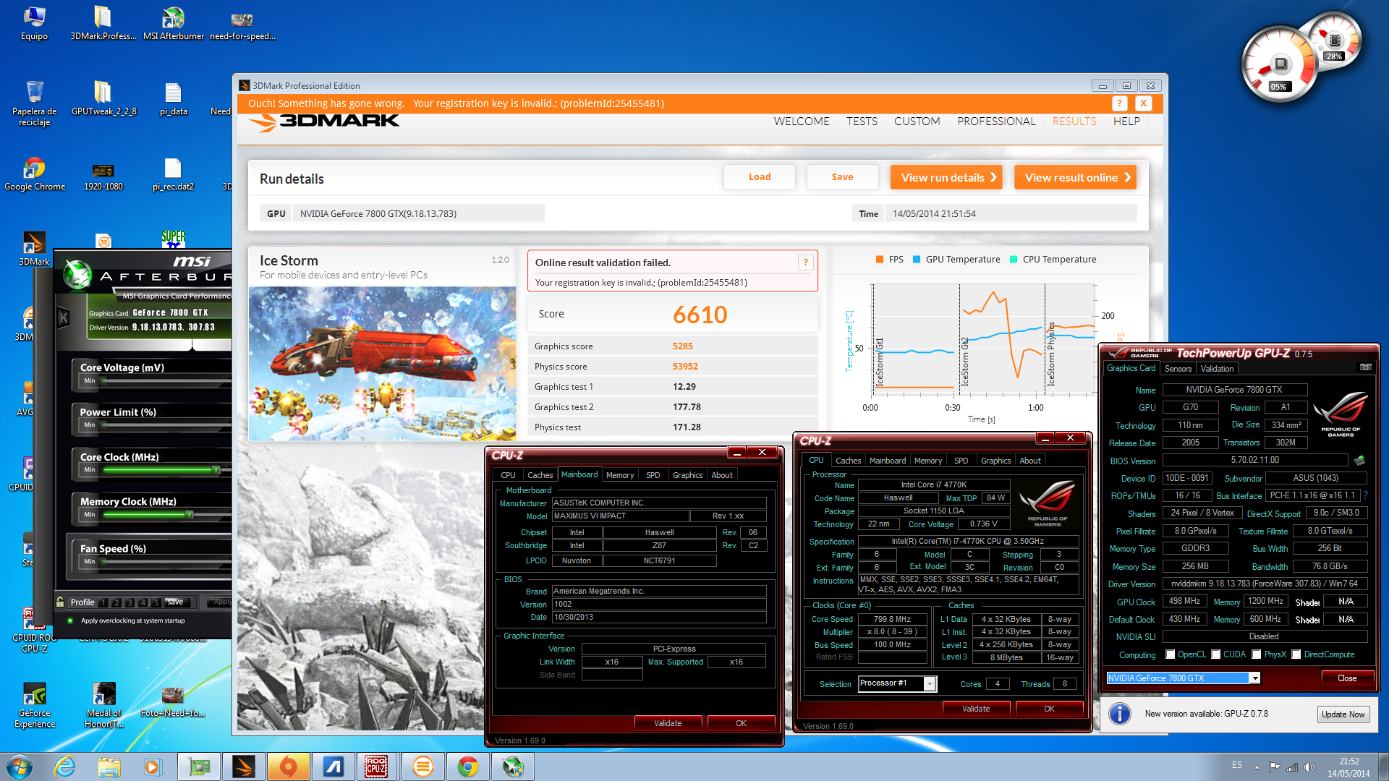
Task: Open Windows Media Player from taskbar
Action: tap(153, 767)
